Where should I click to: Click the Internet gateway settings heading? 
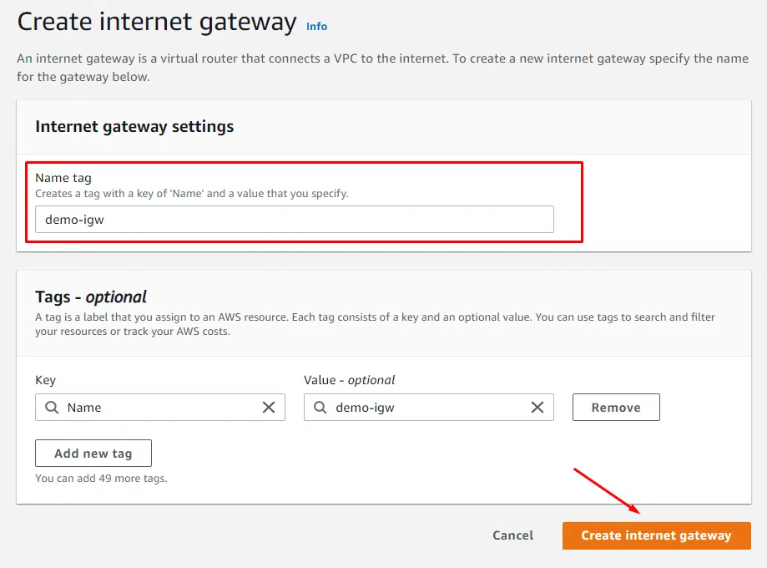[134, 126]
